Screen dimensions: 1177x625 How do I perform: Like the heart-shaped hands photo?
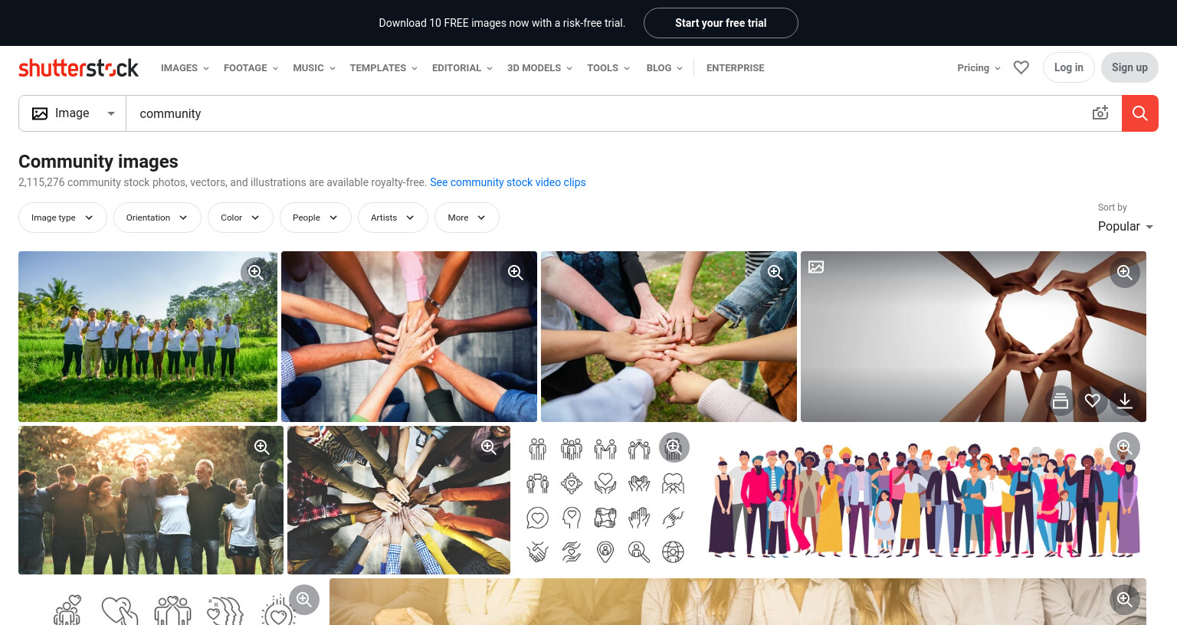pos(1093,401)
